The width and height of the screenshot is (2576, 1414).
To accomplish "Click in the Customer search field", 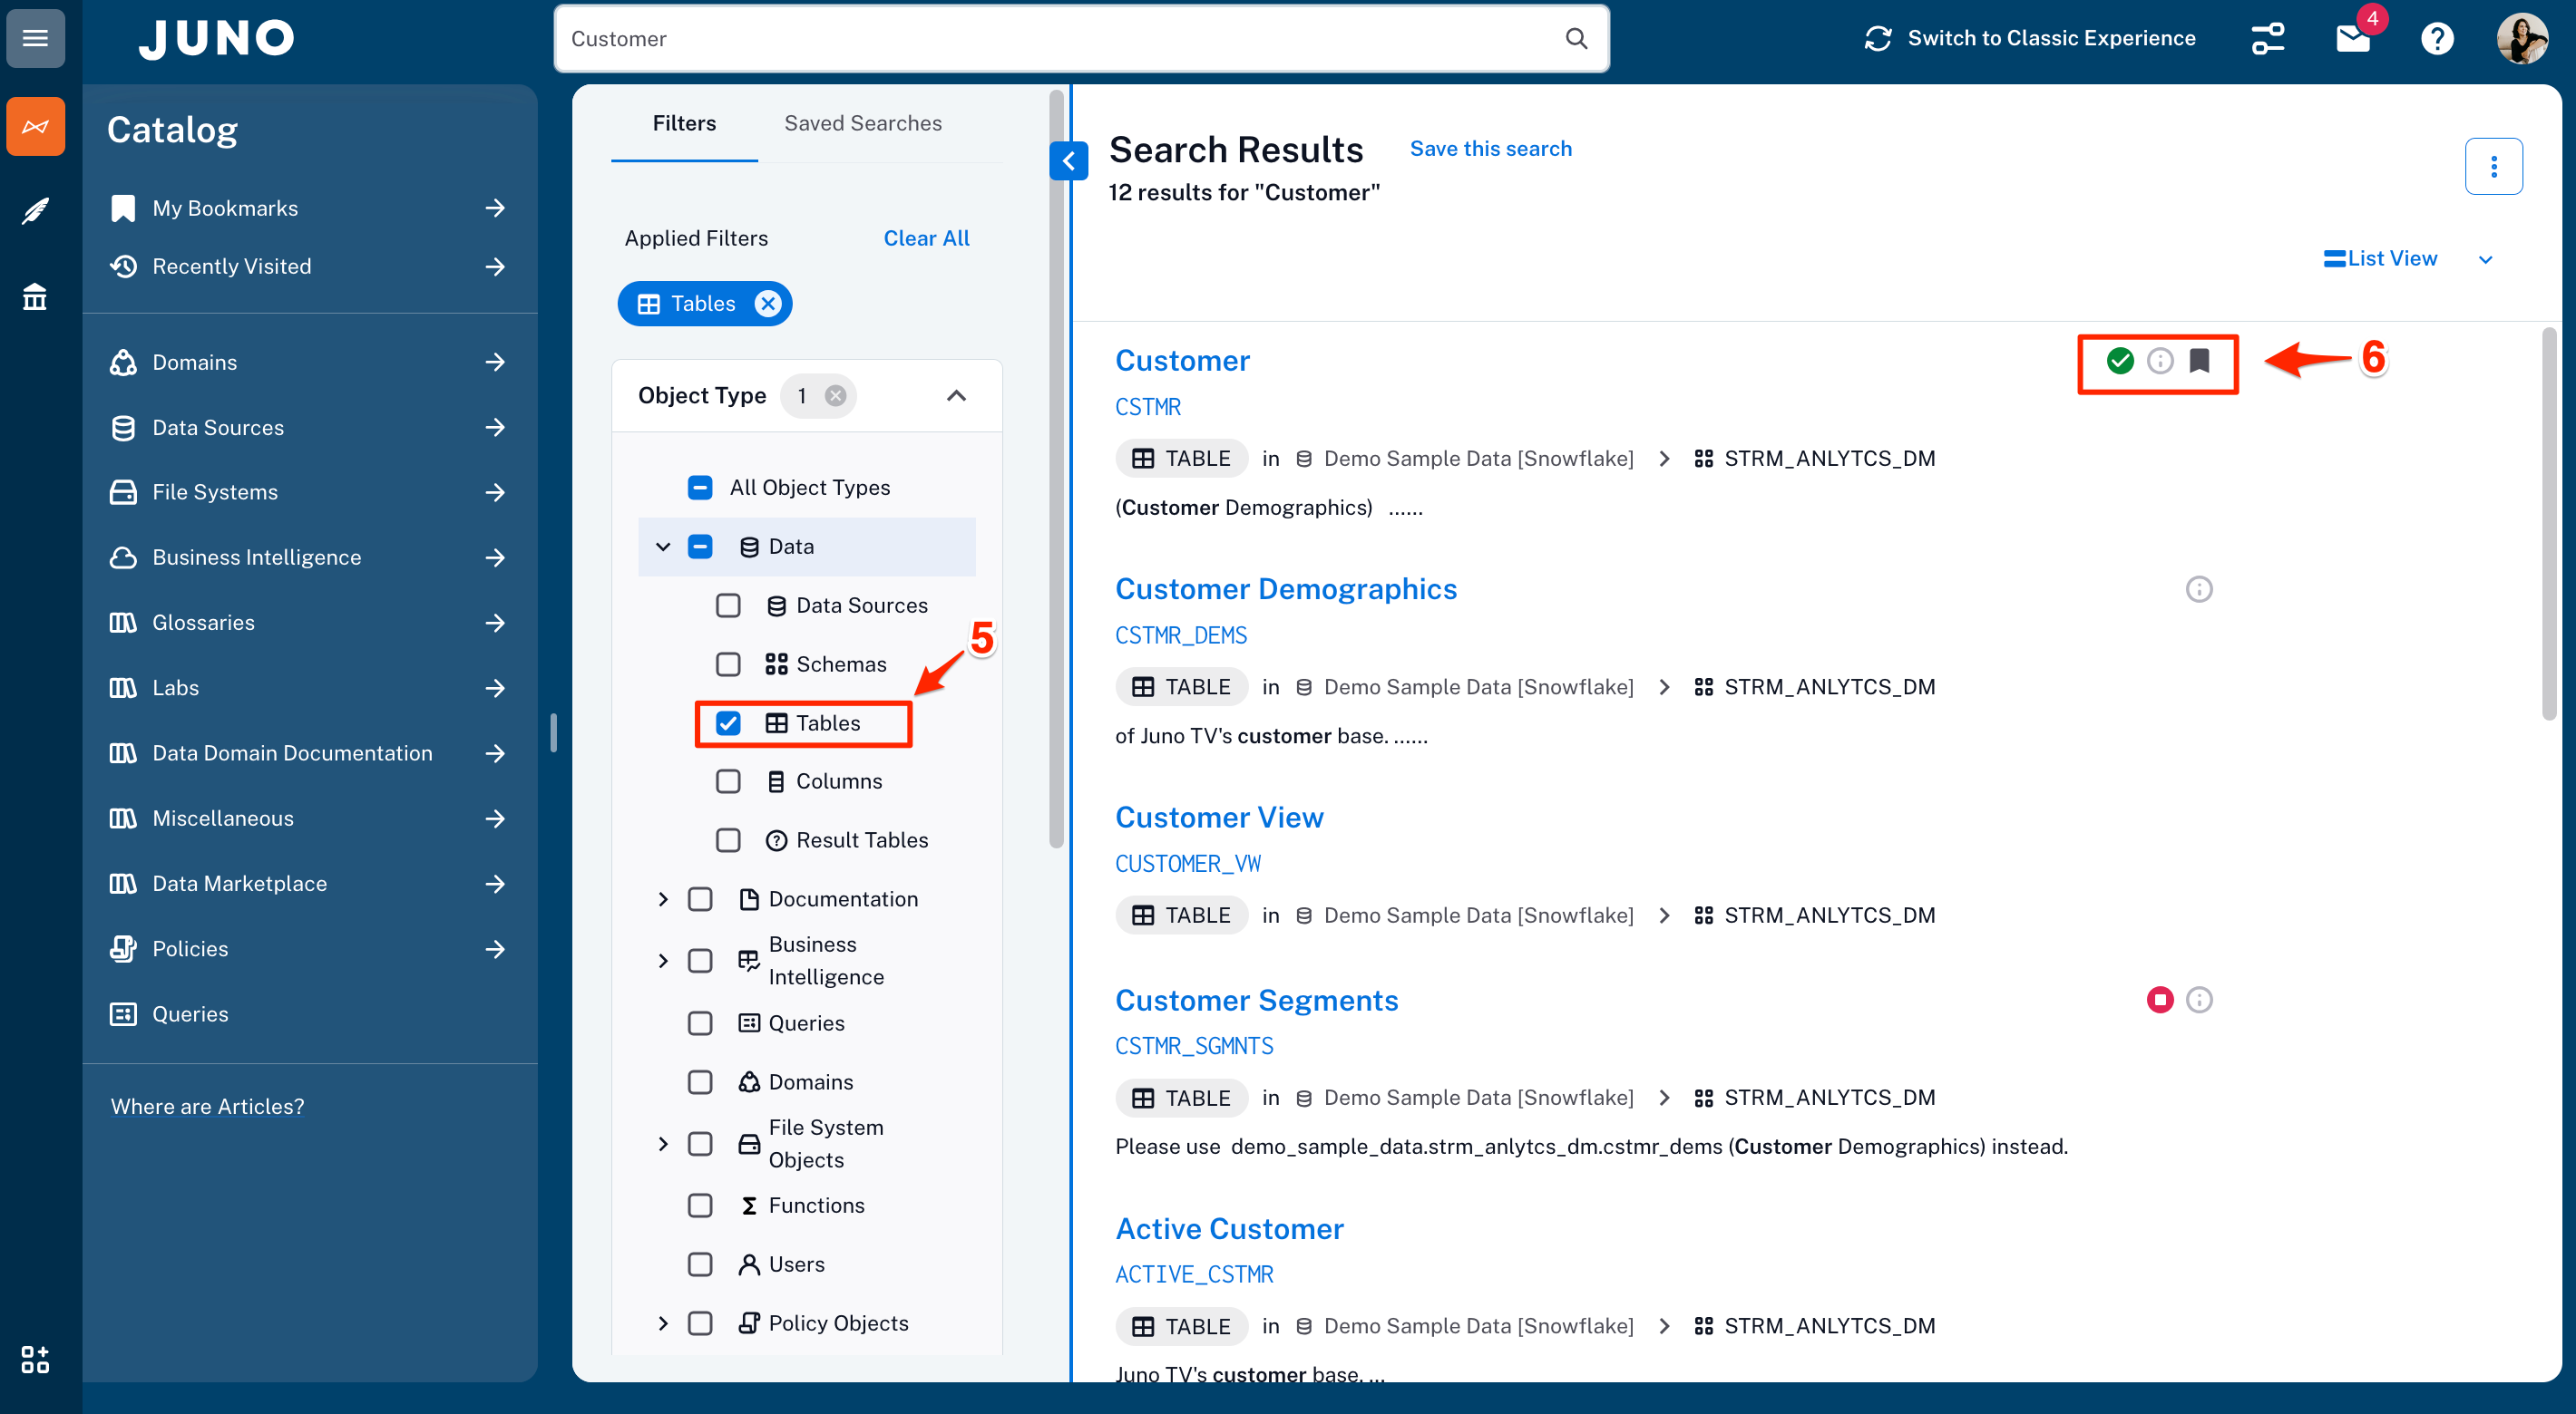I will (1050, 39).
